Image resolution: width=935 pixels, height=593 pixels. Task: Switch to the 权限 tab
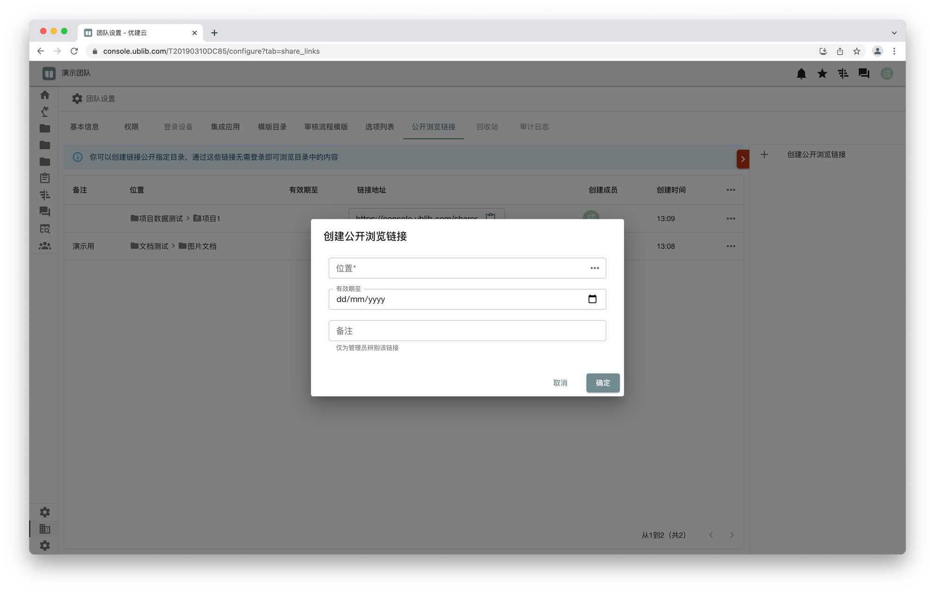(x=131, y=127)
